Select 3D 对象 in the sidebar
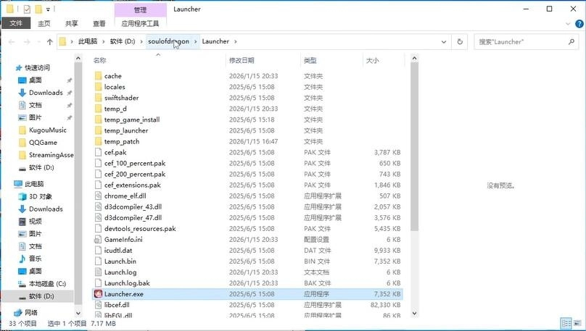 point(41,197)
